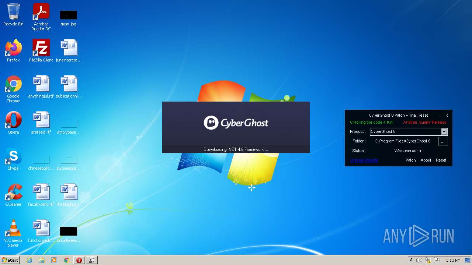
Task: Open VLC media player shortcut
Action: click(x=13, y=233)
